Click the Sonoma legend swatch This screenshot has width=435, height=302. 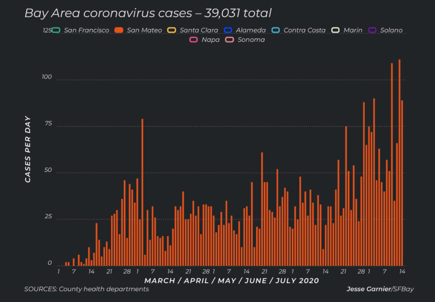point(229,40)
